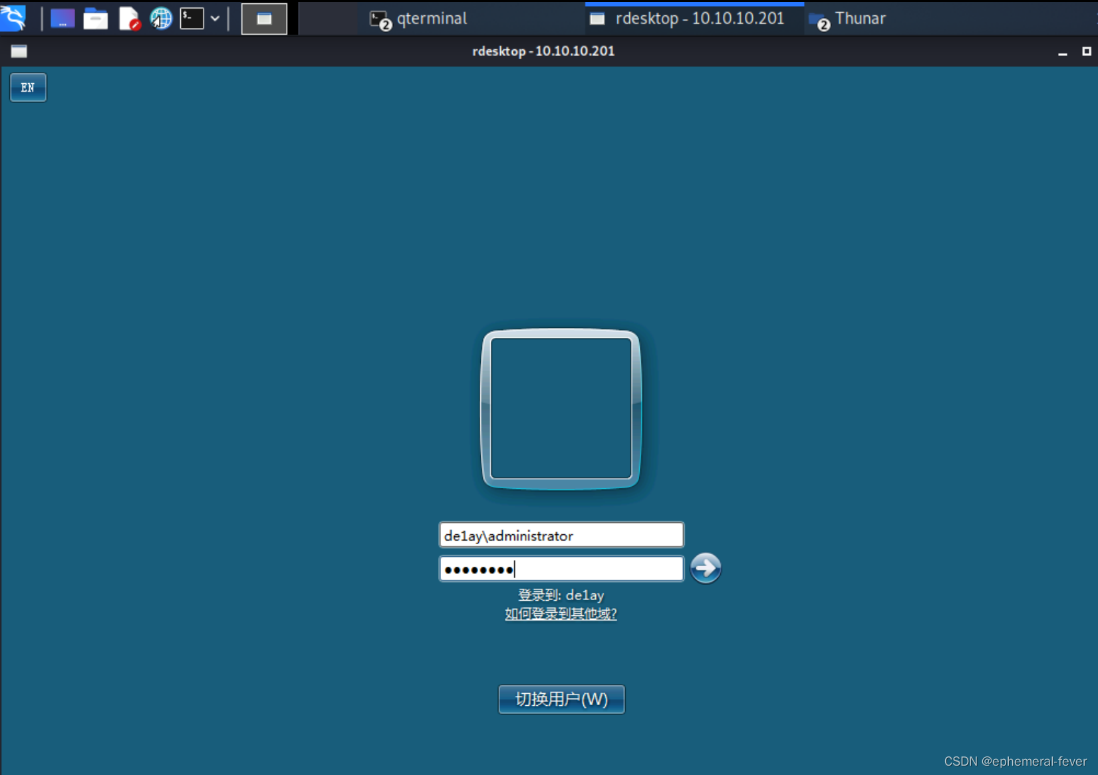Viewport: 1098px width, 775px height.
Task: Launch the file manager from panel
Action: pyautogui.click(x=95, y=19)
